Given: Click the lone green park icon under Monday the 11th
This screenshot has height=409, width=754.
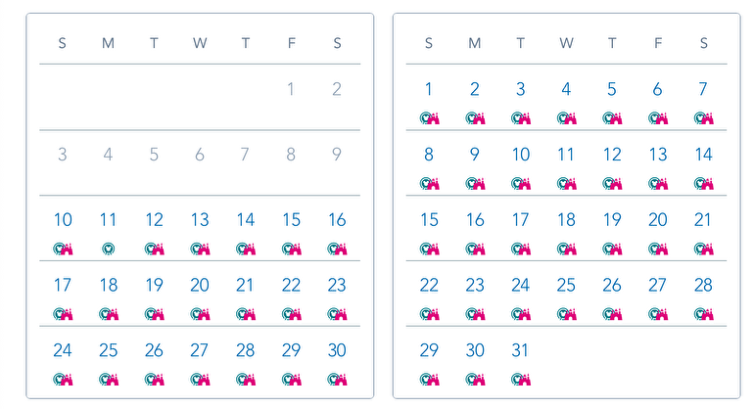Looking at the screenshot, I should click(108, 249).
